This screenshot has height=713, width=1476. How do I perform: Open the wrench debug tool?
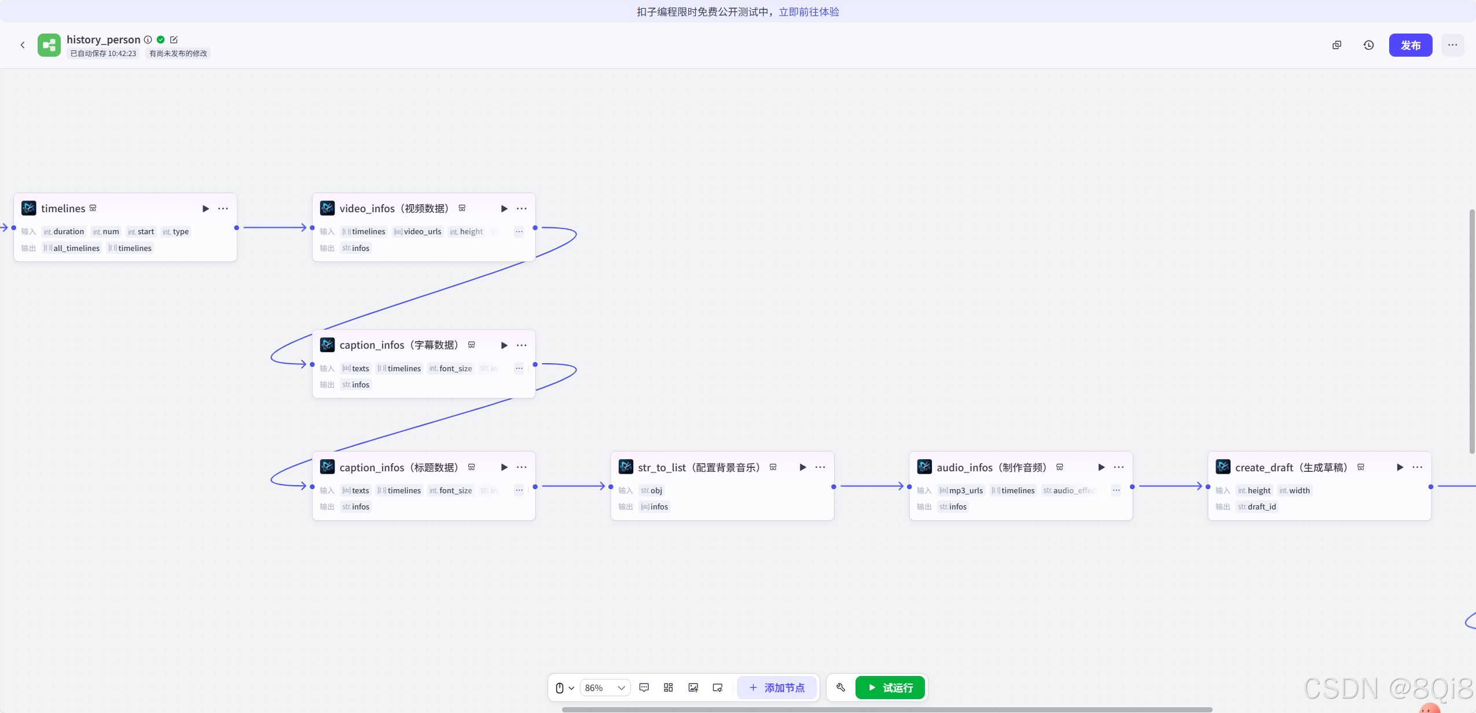pyautogui.click(x=841, y=688)
